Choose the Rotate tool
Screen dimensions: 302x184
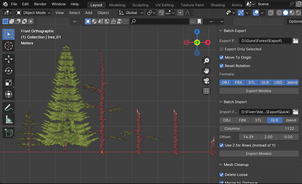8,71
